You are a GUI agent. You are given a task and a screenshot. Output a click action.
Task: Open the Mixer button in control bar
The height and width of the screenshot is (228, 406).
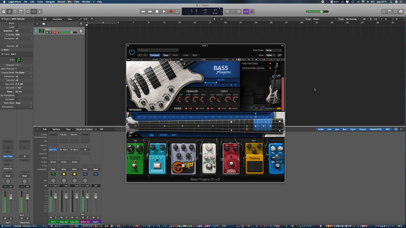pyautogui.click(x=34, y=12)
